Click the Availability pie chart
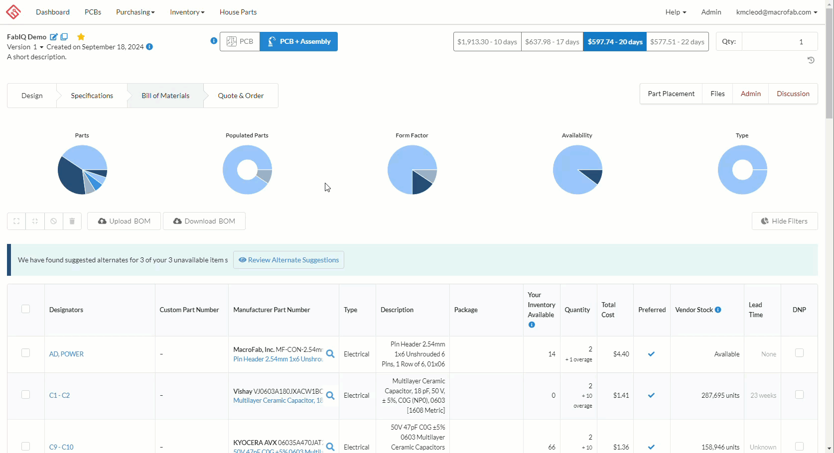Screen dimensions: 834x453 point(577,170)
